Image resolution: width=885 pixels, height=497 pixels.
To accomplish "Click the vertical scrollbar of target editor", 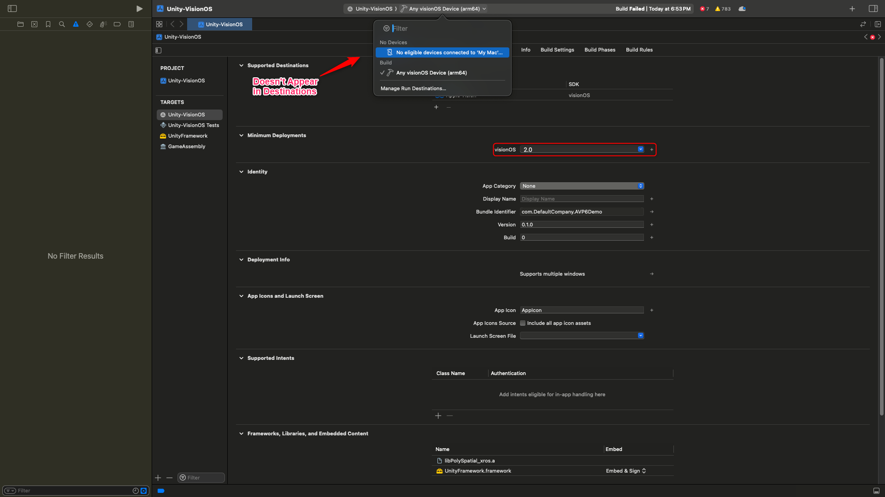I will tap(881, 237).
